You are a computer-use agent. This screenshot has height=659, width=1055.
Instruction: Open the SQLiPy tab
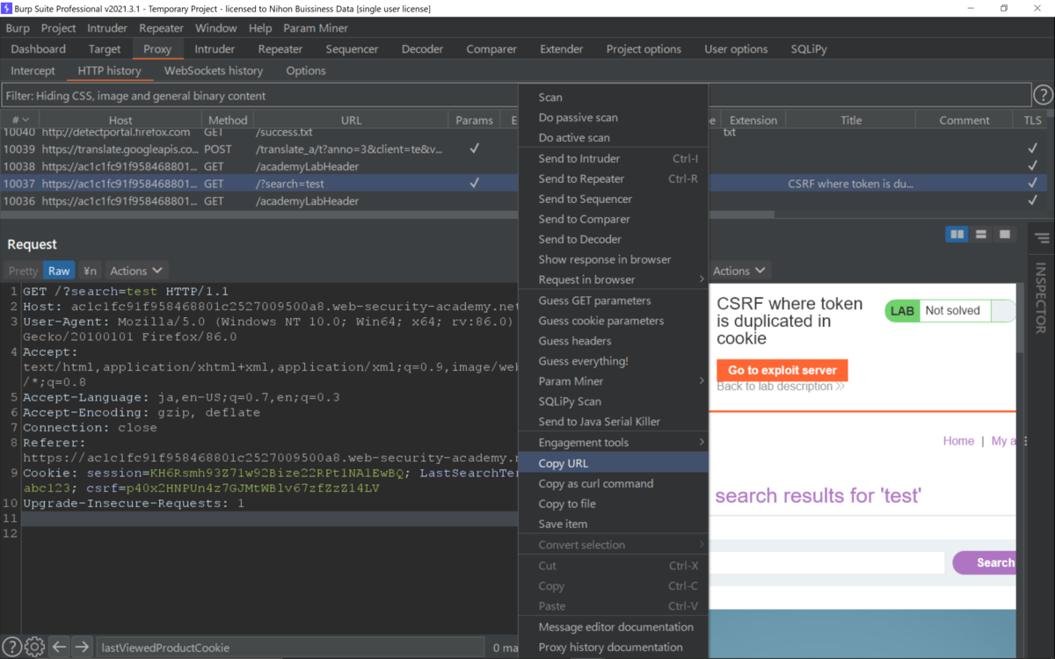pyautogui.click(x=809, y=49)
